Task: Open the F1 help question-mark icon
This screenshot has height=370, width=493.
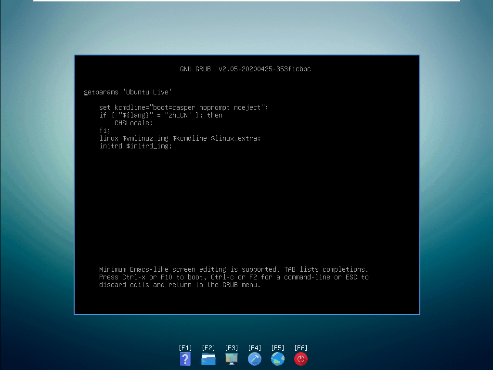Action: click(185, 359)
